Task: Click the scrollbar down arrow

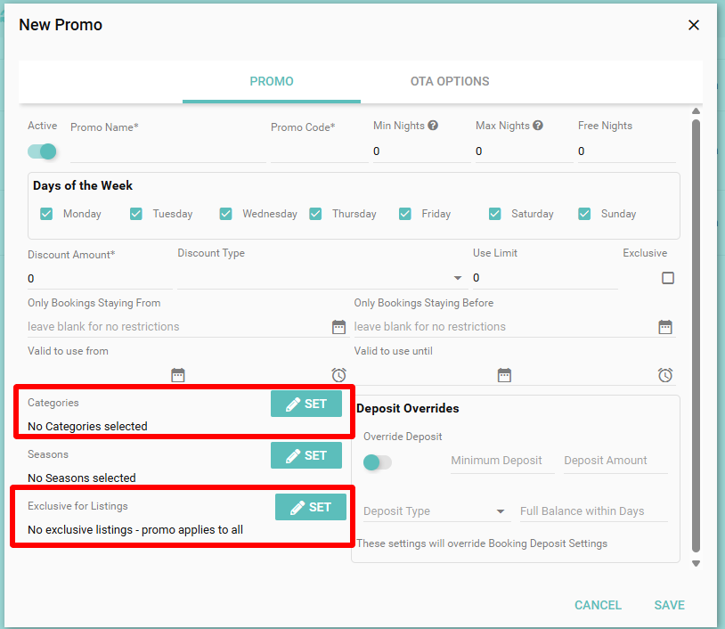Action: pos(696,563)
